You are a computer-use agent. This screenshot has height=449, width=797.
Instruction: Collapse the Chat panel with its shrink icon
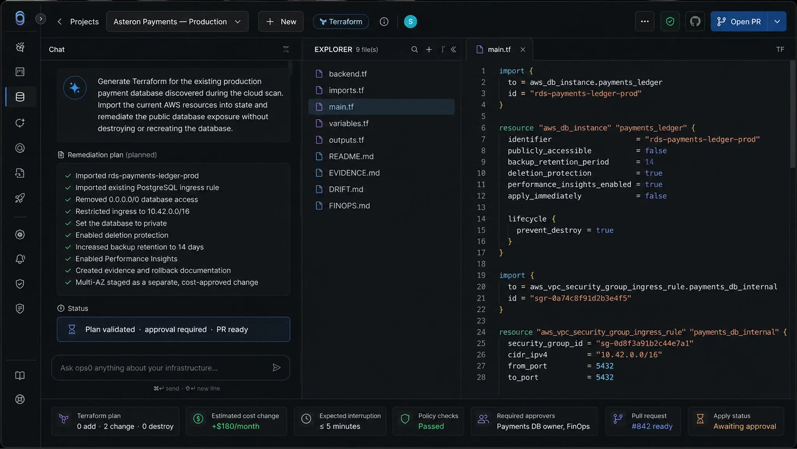click(286, 49)
